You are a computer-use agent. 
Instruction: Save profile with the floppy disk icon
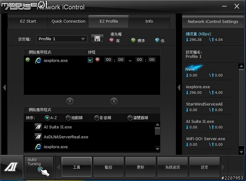click(x=97, y=38)
